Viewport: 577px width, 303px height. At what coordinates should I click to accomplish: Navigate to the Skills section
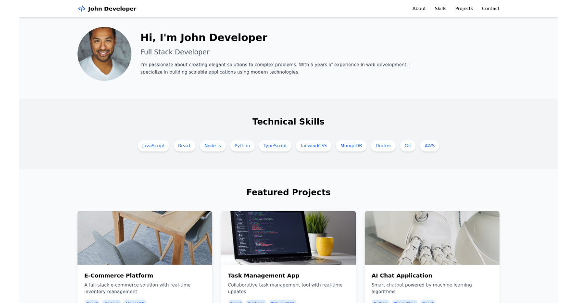[440, 8]
